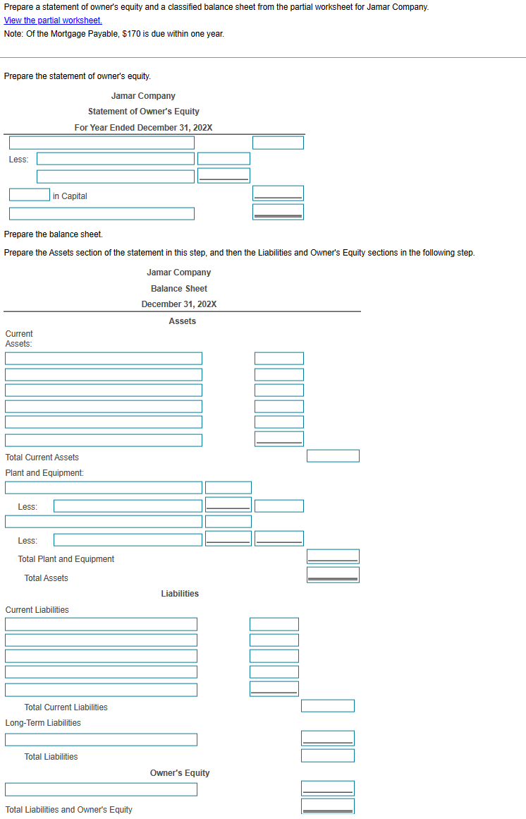Screen dimensions: 526x819
Task: Select the first Current Liabilities description field
Action: pyautogui.click(x=101, y=623)
